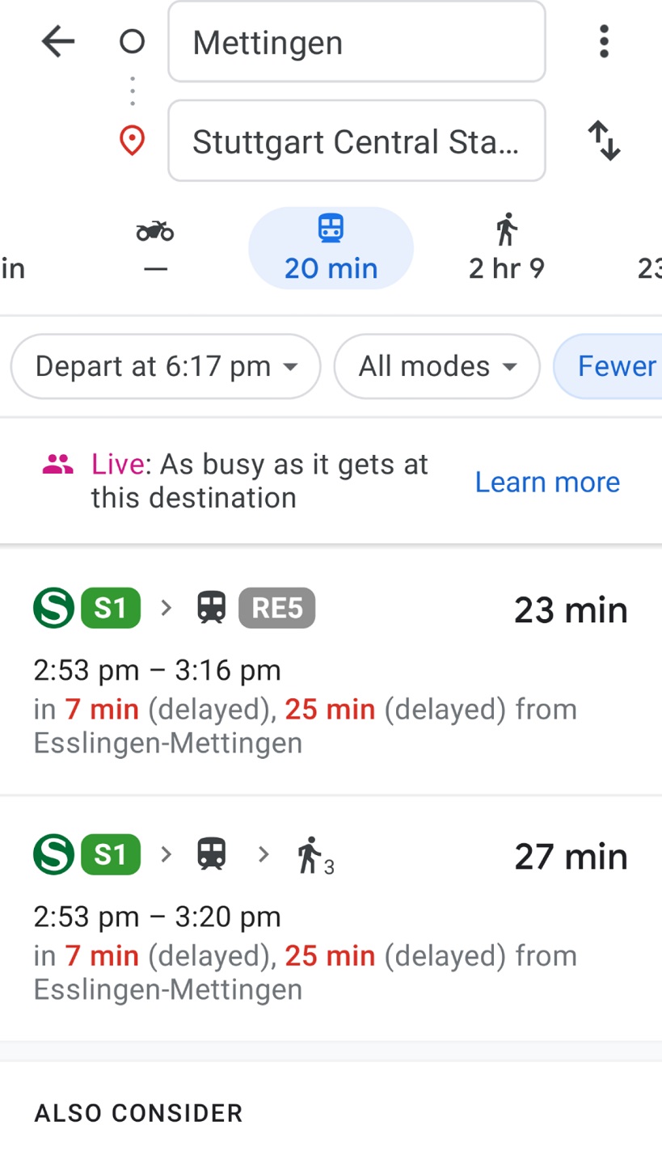
Task: Toggle the Fewer transfers chip
Action: coord(608,366)
